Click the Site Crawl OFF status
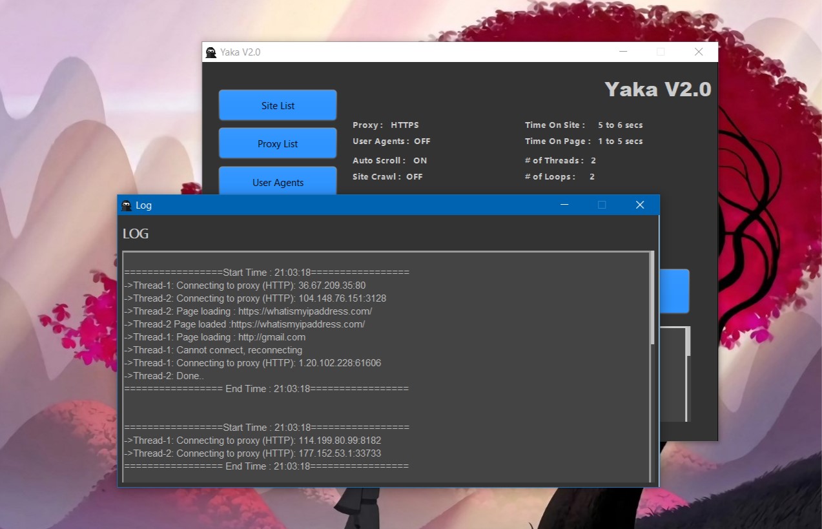The height and width of the screenshot is (529, 822). click(x=414, y=176)
